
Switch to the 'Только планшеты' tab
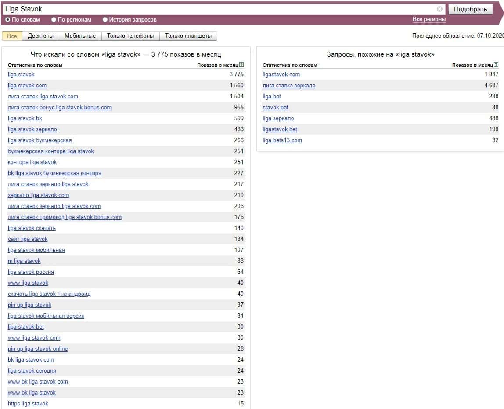point(188,36)
